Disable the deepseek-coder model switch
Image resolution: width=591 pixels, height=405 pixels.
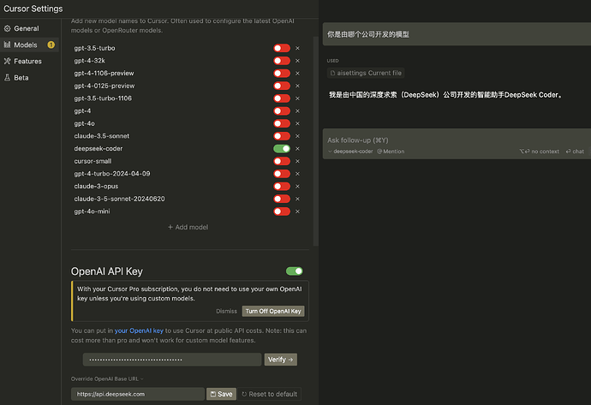282,148
